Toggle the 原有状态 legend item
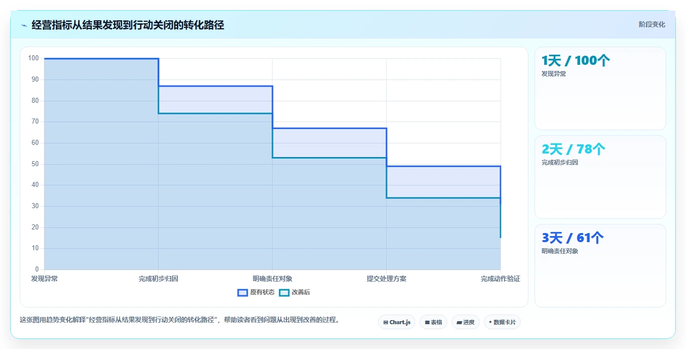Viewport: 686px width, 349px height. tap(256, 292)
